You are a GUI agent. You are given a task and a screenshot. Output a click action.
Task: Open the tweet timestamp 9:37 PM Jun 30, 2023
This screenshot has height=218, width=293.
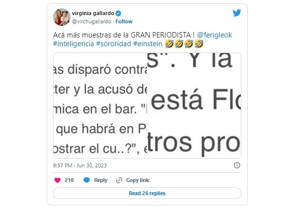80,165
